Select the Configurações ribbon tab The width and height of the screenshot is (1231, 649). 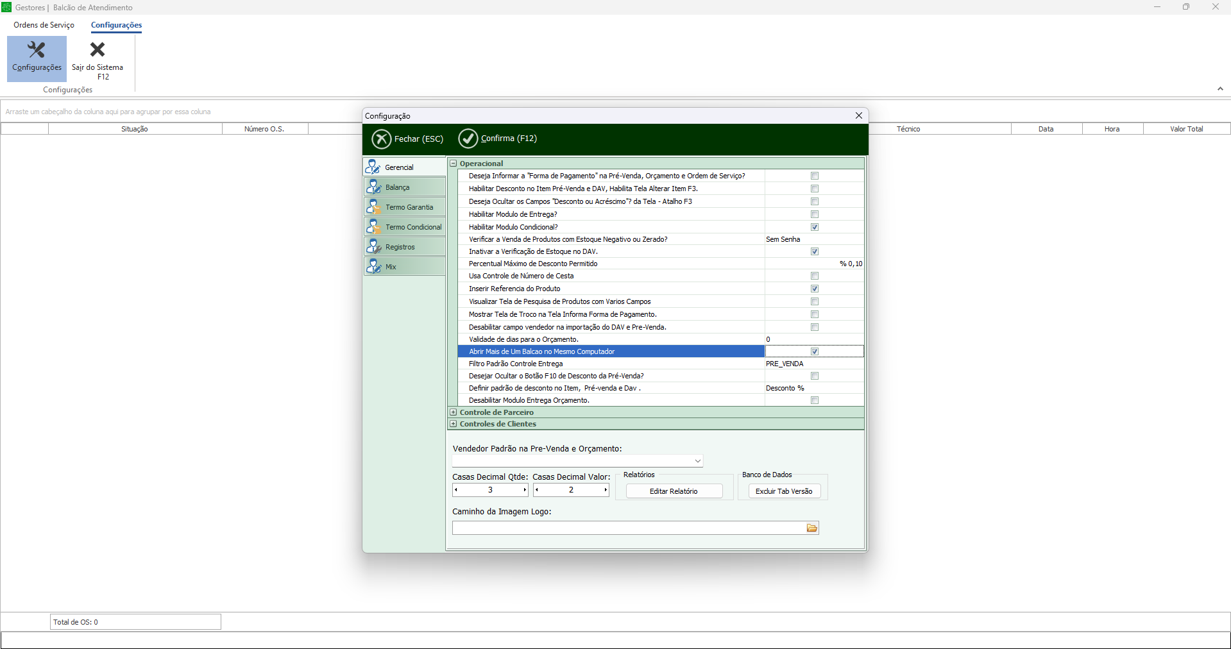[x=116, y=25]
